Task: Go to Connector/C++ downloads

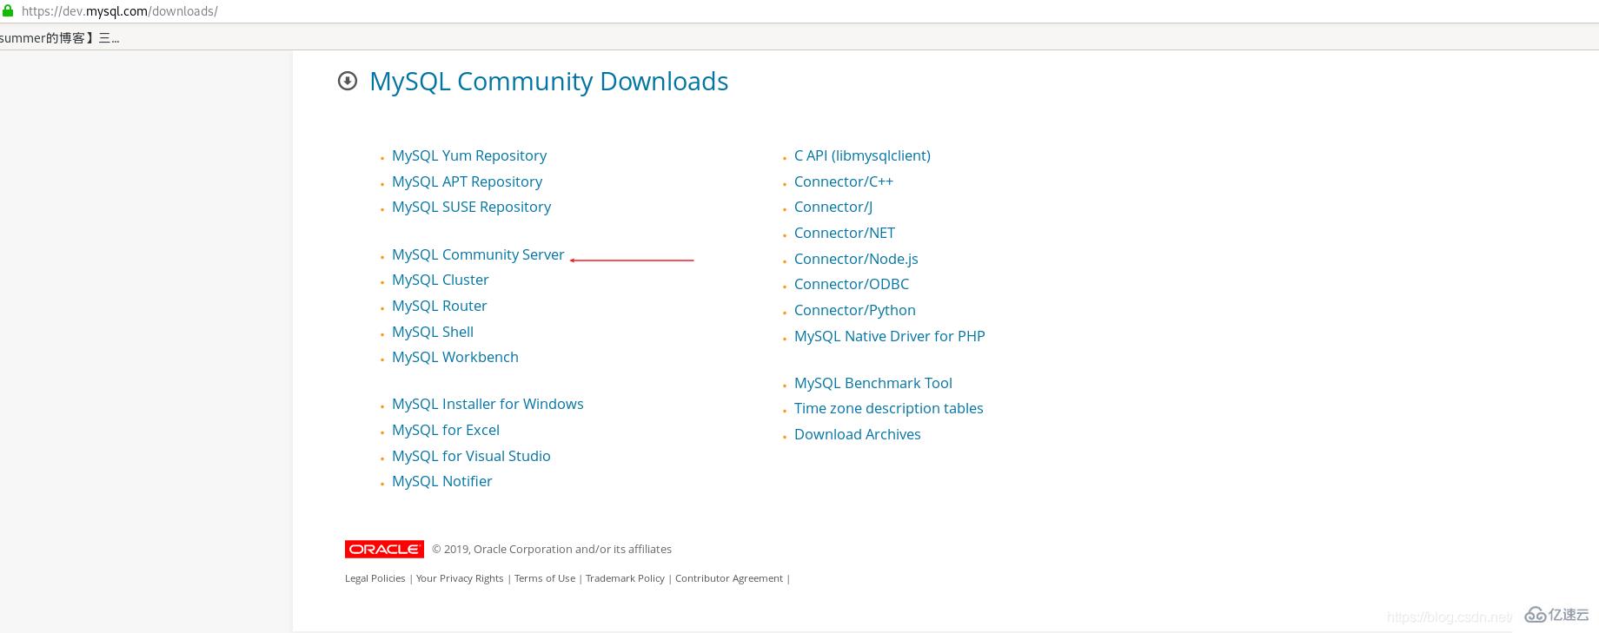Action: (x=843, y=181)
